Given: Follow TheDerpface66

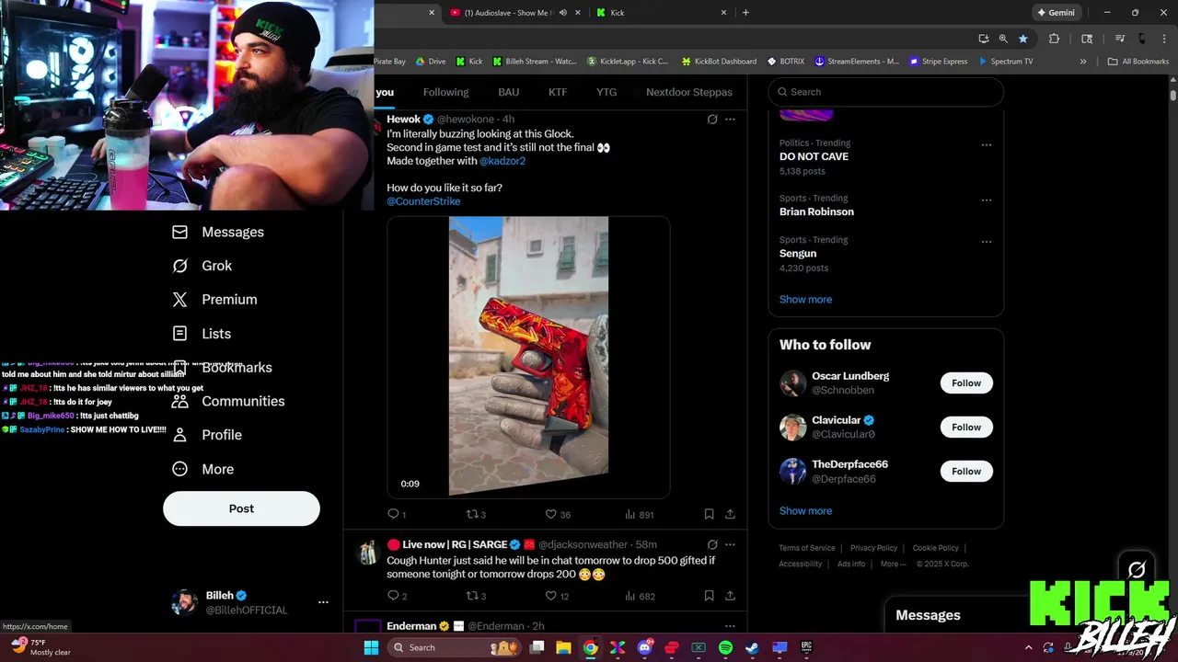Looking at the screenshot, I should (966, 471).
